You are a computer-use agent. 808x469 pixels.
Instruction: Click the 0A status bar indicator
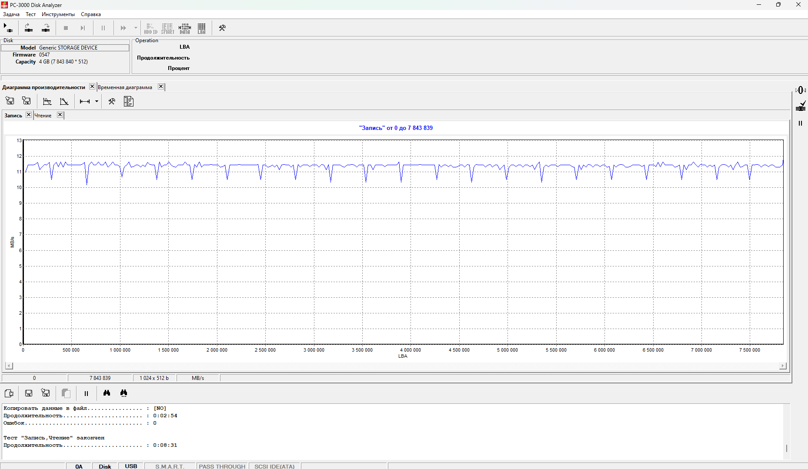(x=79, y=466)
